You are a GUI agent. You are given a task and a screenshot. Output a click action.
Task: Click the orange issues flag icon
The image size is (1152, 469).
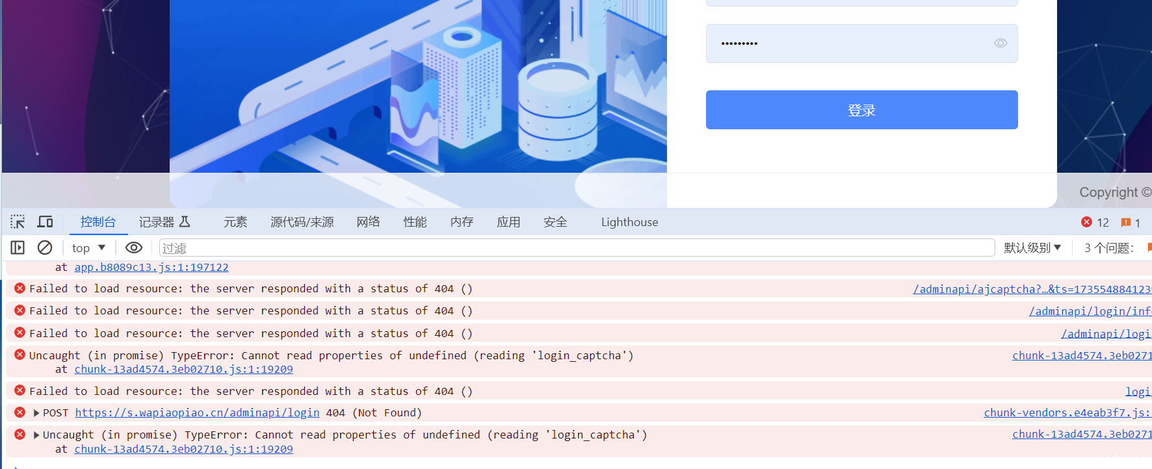point(1126,222)
